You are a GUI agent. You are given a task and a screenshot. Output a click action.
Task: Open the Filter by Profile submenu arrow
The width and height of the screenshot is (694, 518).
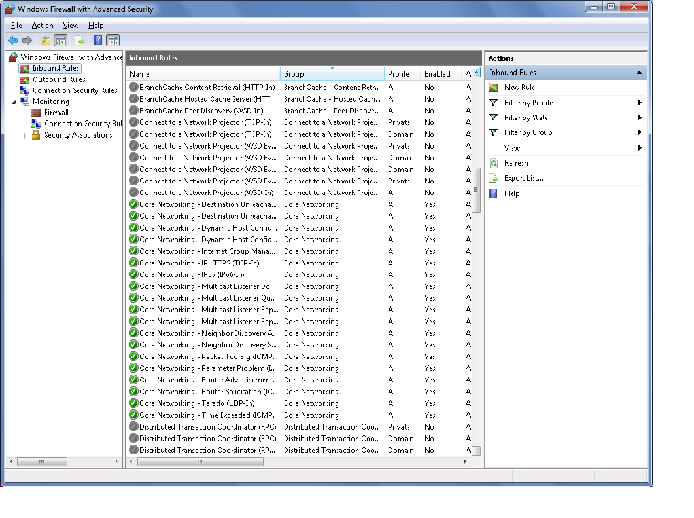point(640,103)
